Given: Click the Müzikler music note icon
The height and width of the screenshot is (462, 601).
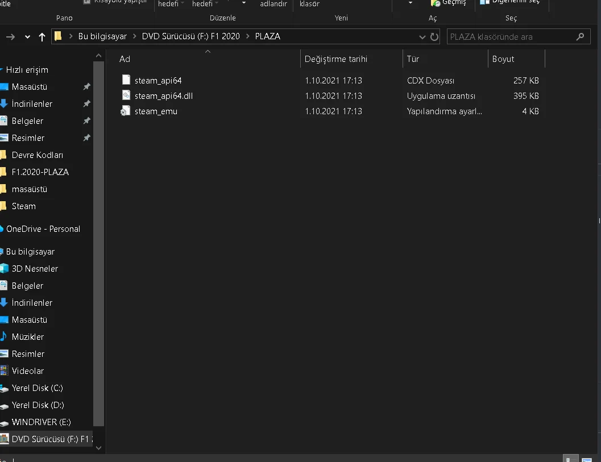Looking at the screenshot, I should tap(4, 336).
